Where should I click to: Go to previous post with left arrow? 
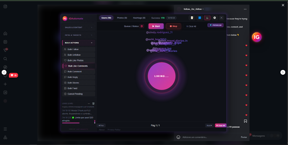tap(4, 72)
